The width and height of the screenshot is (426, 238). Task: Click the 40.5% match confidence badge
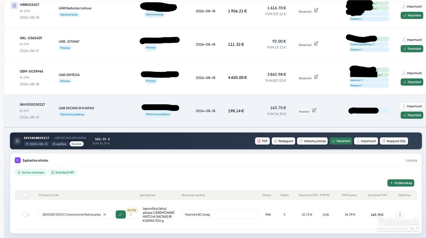click(131, 210)
